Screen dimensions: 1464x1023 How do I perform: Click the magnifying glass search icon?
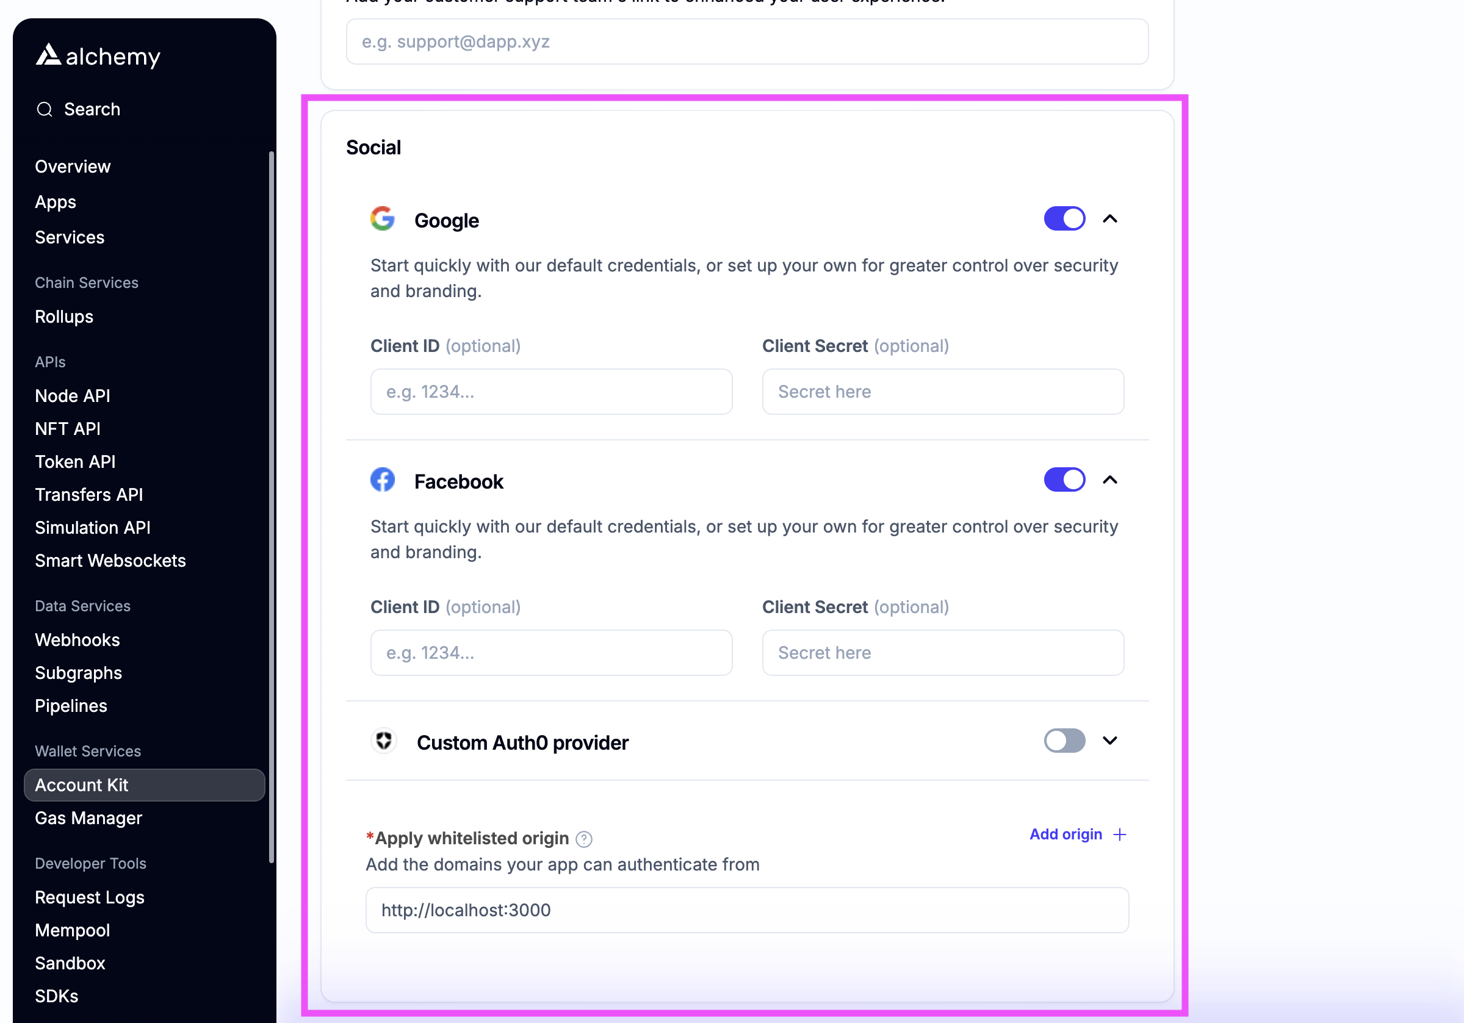tap(45, 109)
